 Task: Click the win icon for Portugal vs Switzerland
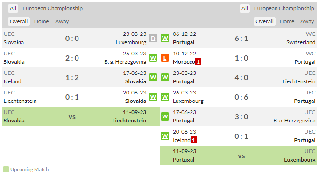[165, 38]
